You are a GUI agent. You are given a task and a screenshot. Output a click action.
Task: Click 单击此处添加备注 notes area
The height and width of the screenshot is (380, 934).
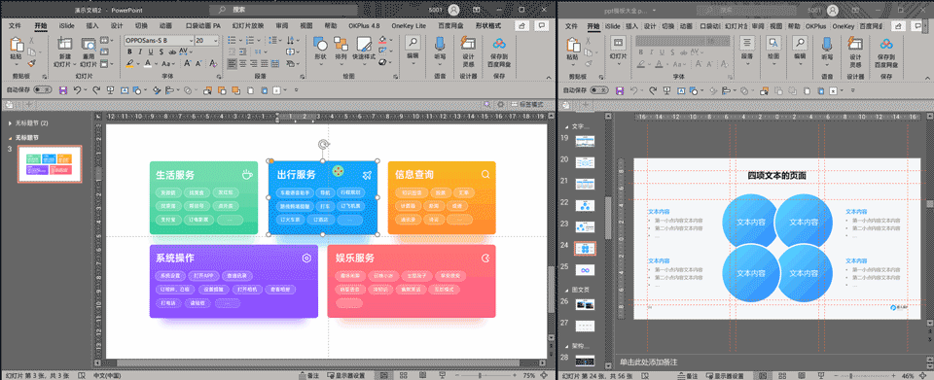coord(648,362)
